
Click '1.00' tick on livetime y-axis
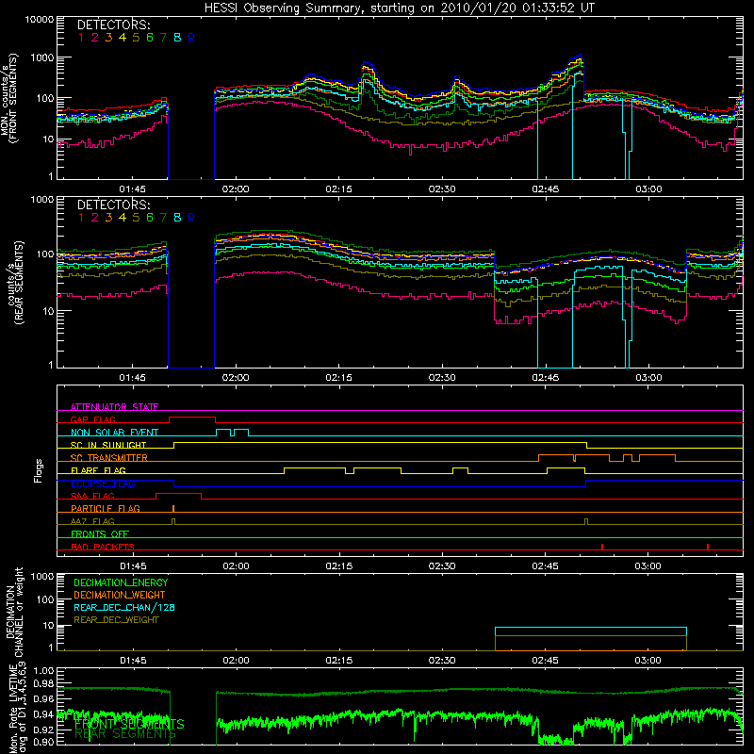pos(43,671)
